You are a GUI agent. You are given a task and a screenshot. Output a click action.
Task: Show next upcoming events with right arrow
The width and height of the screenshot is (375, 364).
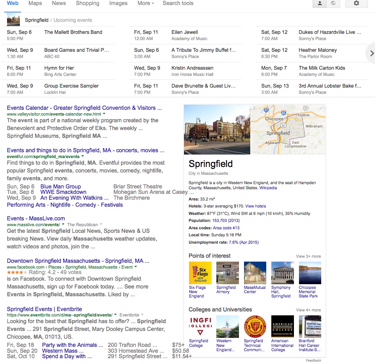(371, 53)
